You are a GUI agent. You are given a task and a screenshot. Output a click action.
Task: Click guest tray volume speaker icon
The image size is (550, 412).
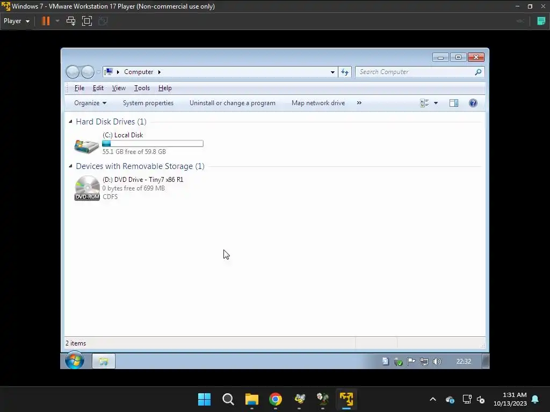[437, 361]
